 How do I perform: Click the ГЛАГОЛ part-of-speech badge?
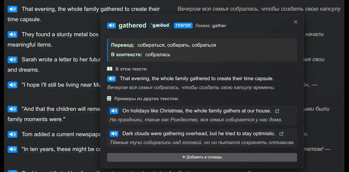(183, 25)
